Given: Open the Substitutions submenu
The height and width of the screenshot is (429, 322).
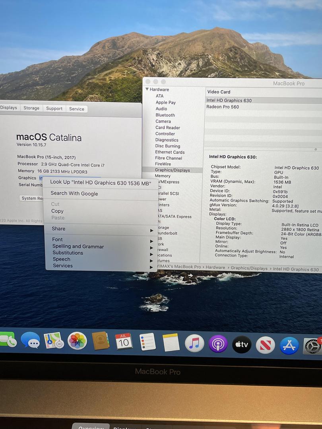Looking at the screenshot, I should 101,253.
